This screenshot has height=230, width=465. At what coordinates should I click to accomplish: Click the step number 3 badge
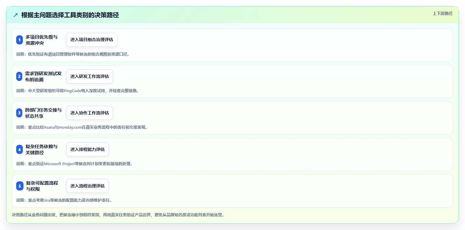pos(20,113)
